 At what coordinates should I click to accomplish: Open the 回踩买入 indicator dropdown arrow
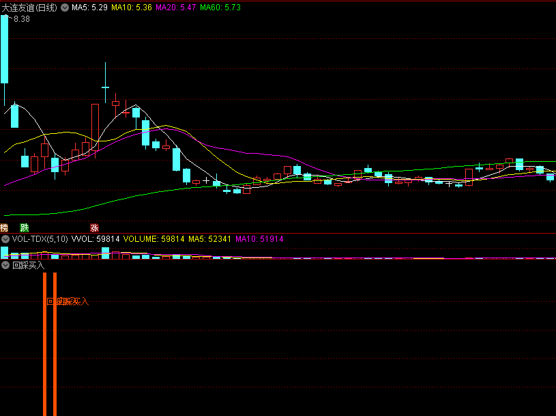tap(5, 265)
